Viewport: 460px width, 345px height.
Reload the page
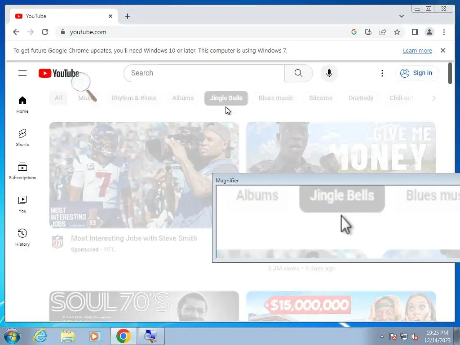pos(45,32)
